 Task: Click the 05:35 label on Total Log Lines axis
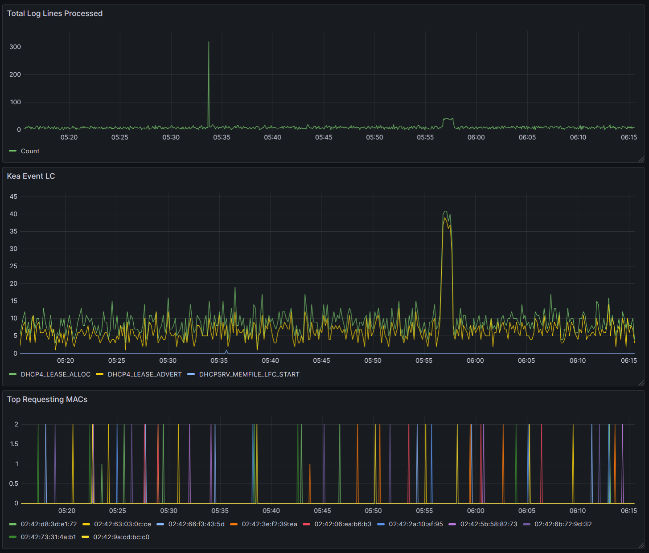[222, 137]
